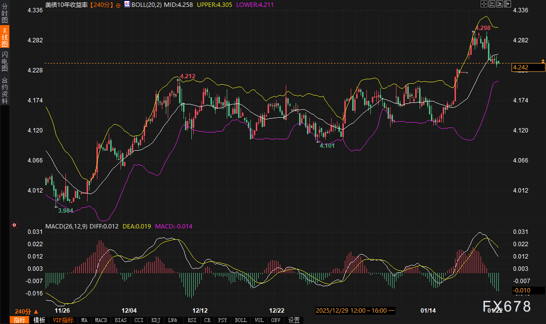The width and height of the screenshot is (546, 324).
Task: Toggle the PSY indicator display
Action: [222, 320]
